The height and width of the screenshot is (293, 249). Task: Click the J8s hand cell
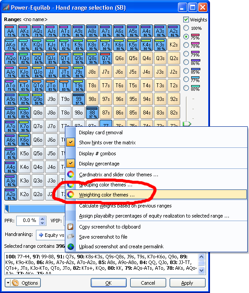(x=92, y=72)
